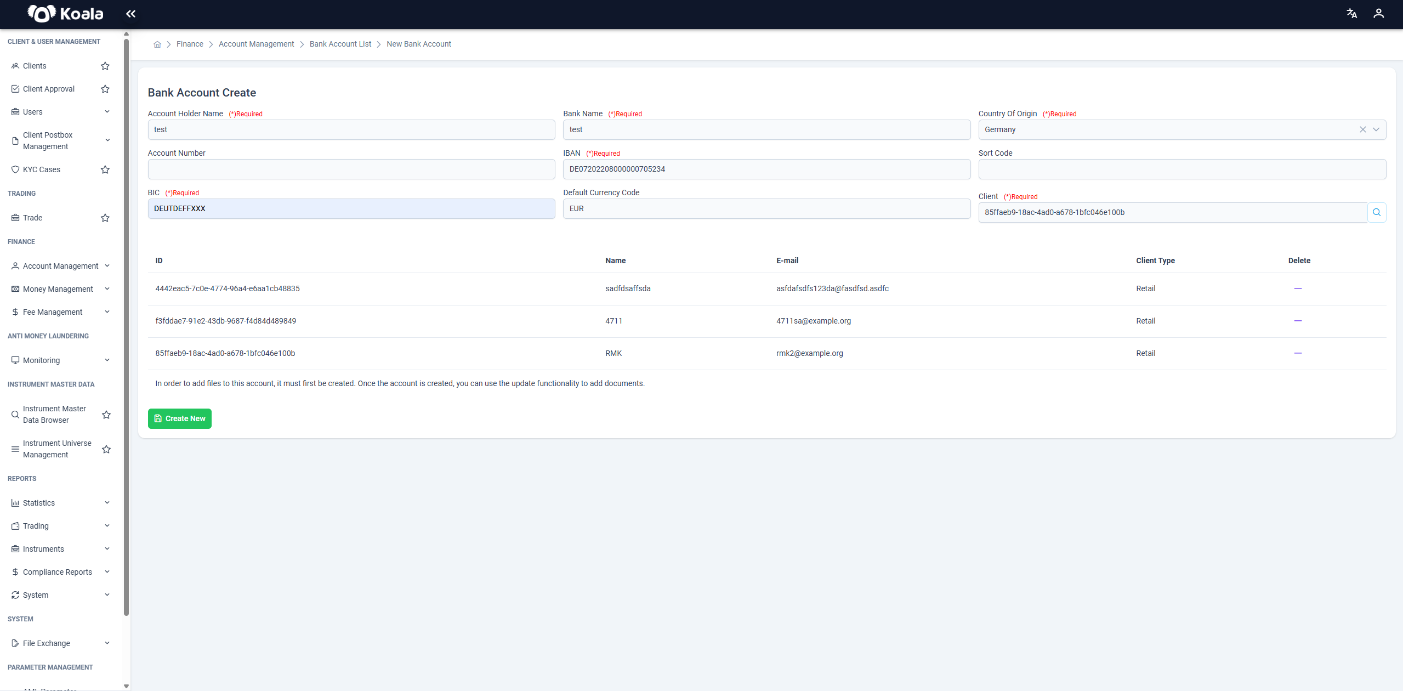The image size is (1403, 691).
Task: Click the sidebar scroll down arrow
Action: [x=127, y=686]
